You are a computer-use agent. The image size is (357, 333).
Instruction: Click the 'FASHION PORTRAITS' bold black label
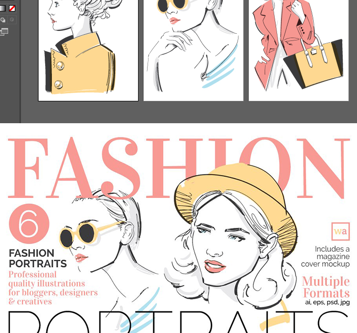(x=38, y=258)
